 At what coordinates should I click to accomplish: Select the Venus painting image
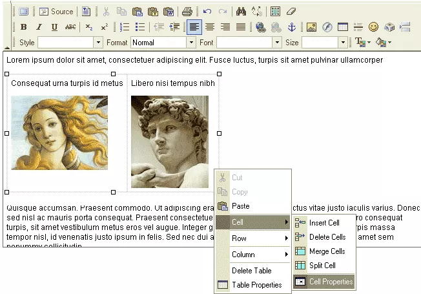pyautogui.click(x=59, y=132)
